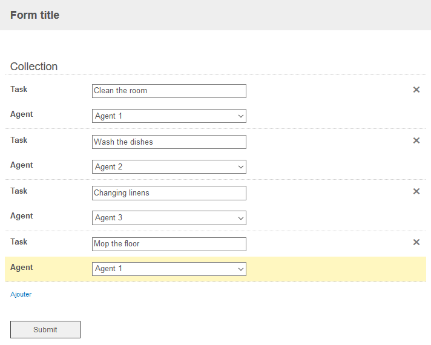The width and height of the screenshot is (431, 345).
Task: Click the 'Form title' header text
Action: coord(35,15)
